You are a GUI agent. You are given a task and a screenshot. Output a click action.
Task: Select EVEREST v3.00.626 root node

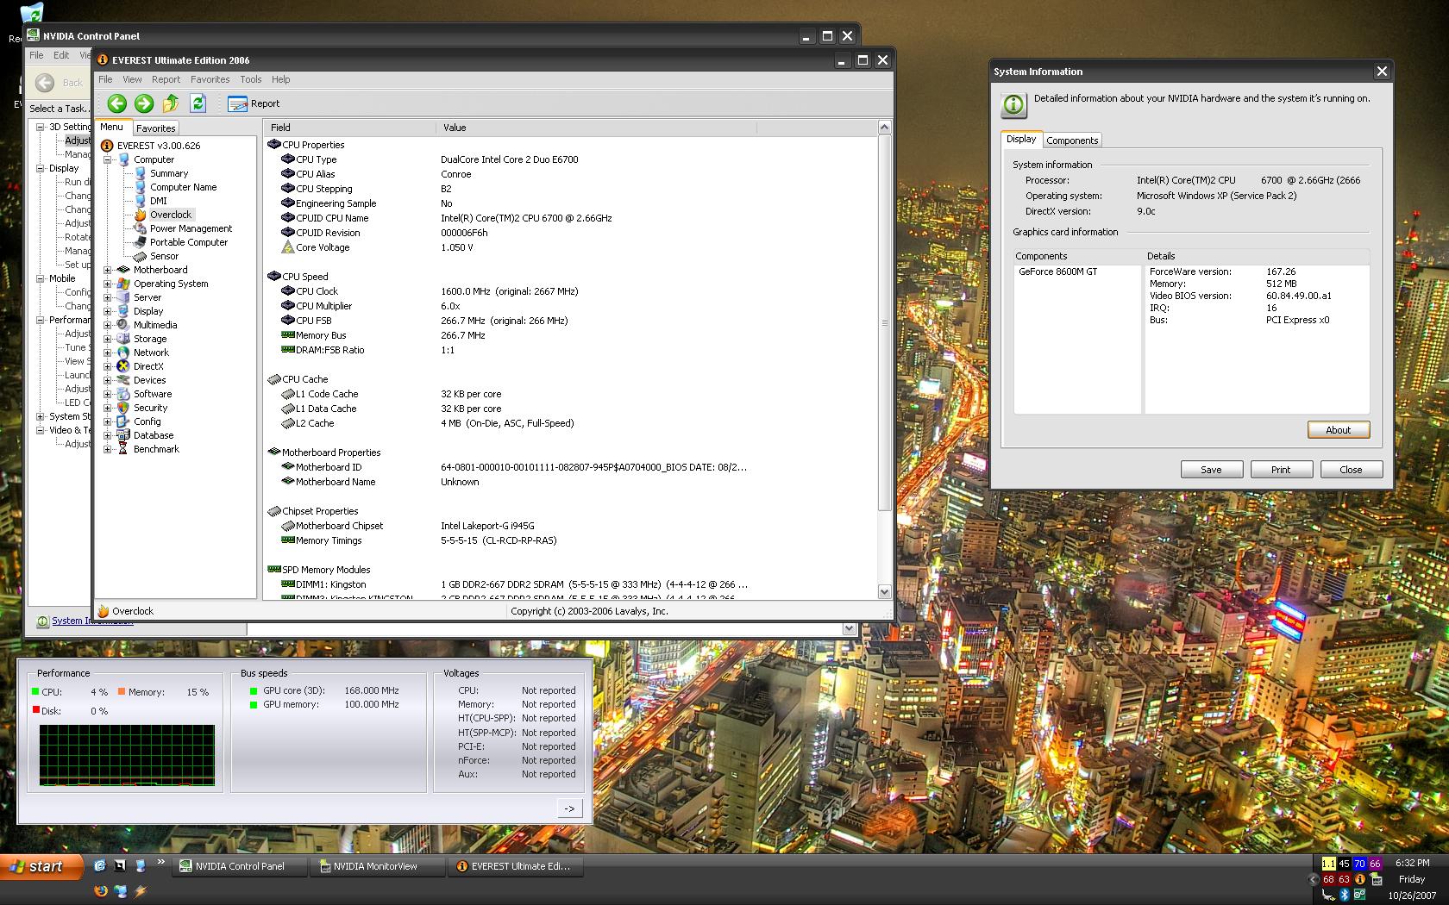tap(158, 146)
